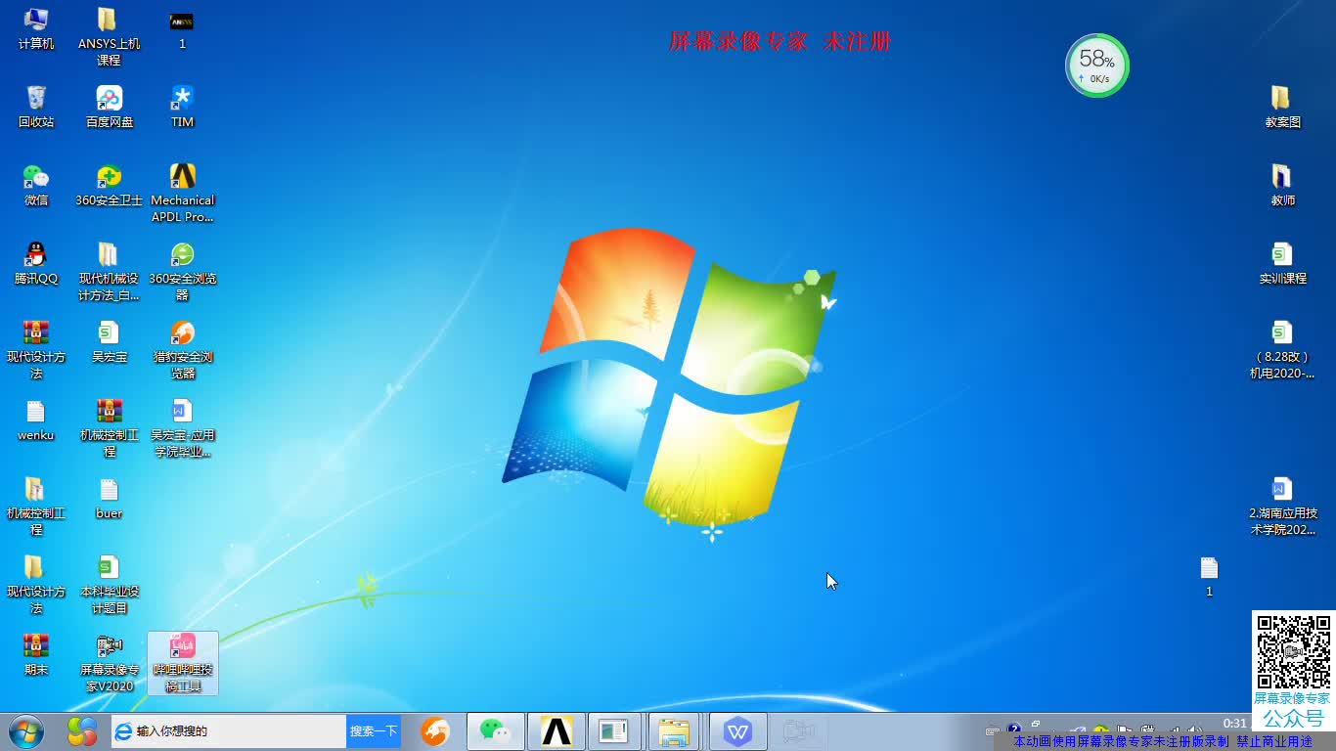Open WPS Office from the taskbar
The image size is (1336, 751).
[737, 731]
